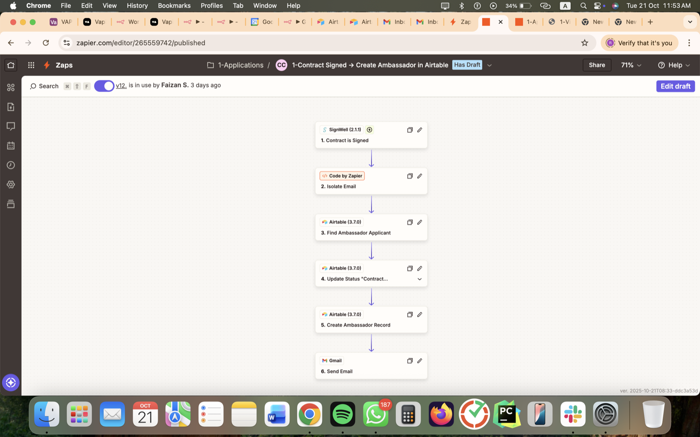Click Verify that it's you button
Image resolution: width=700 pixels, height=437 pixels.
tap(639, 43)
